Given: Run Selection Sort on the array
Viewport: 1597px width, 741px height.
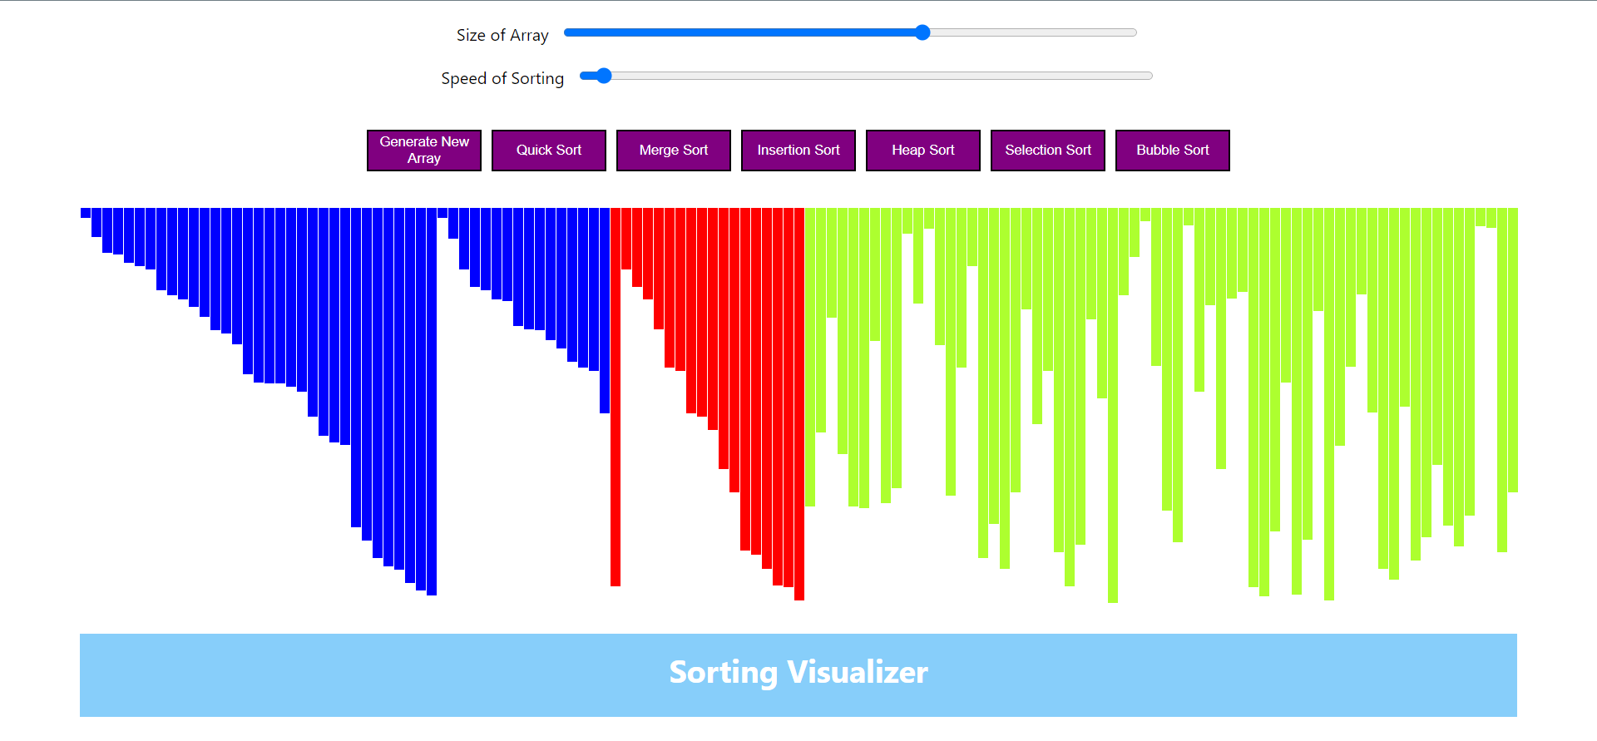Looking at the screenshot, I should point(1047,150).
